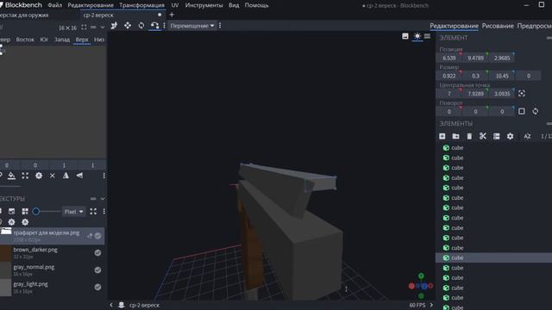This screenshot has width=552, height=310.
Task: Click the reset rotation circular-arrows icon
Action: 535,111
